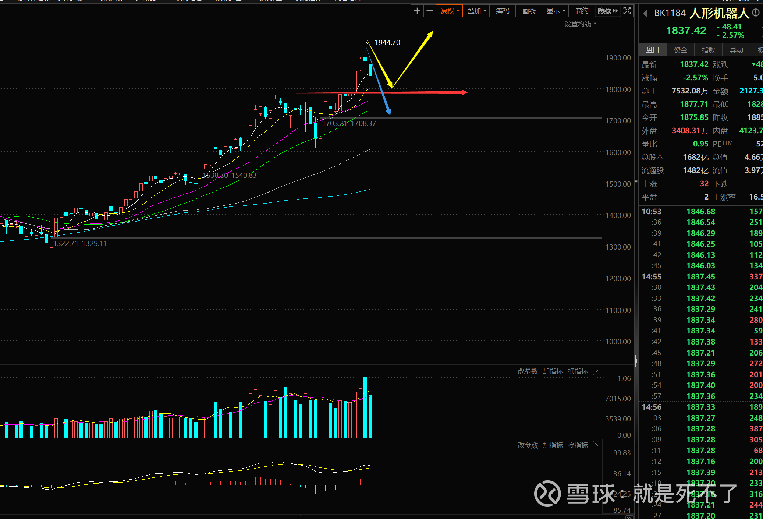This screenshot has height=519, width=763.
Task: Switch to the 异动 tab
Action: [x=736, y=50]
